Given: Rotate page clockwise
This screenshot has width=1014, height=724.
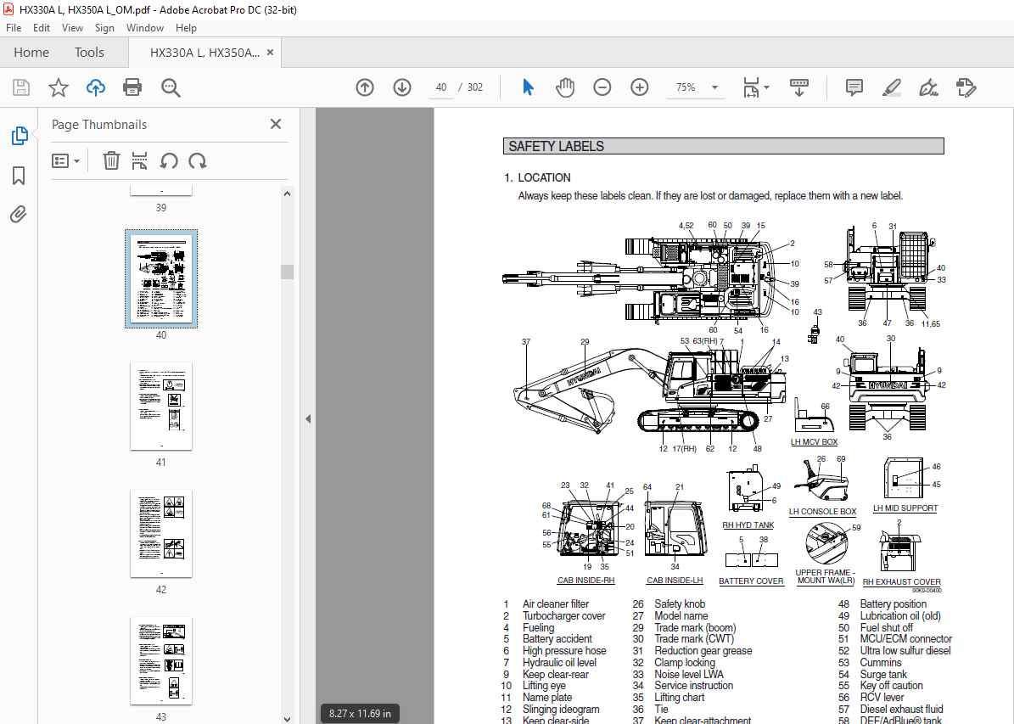Looking at the screenshot, I should coord(198,160).
